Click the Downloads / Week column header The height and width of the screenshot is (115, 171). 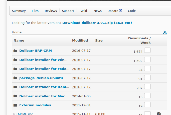tap(139, 40)
